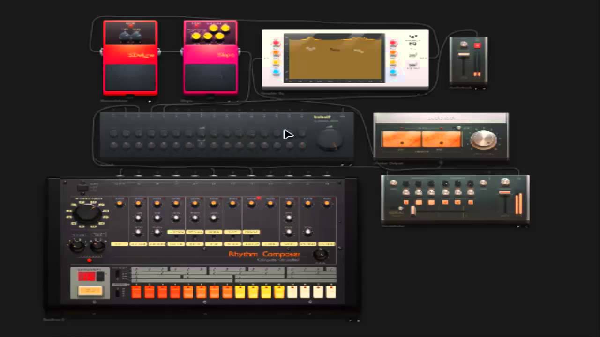Click the red LED pattern display on Rhythm Composer
600x337 pixels.
pyautogui.click(x=86, y=276)
